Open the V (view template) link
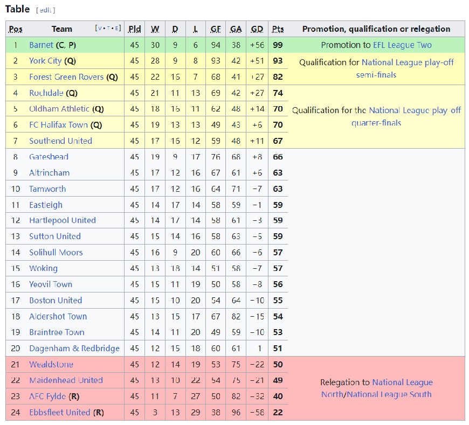Viewport: 469px width, 425px height. tap(100, 29)
